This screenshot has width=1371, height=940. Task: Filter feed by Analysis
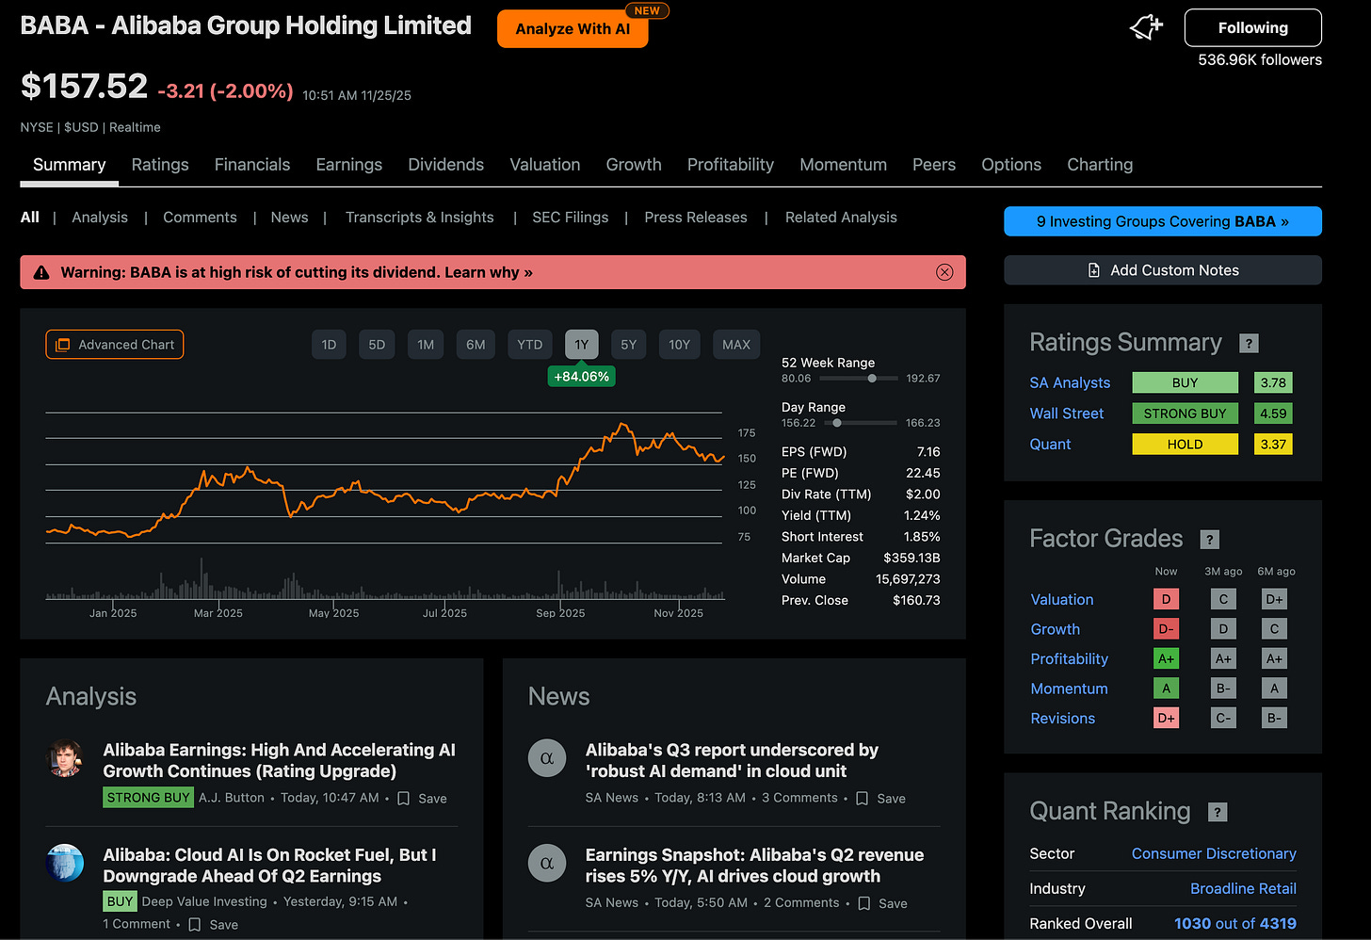[x=100, y=218]
